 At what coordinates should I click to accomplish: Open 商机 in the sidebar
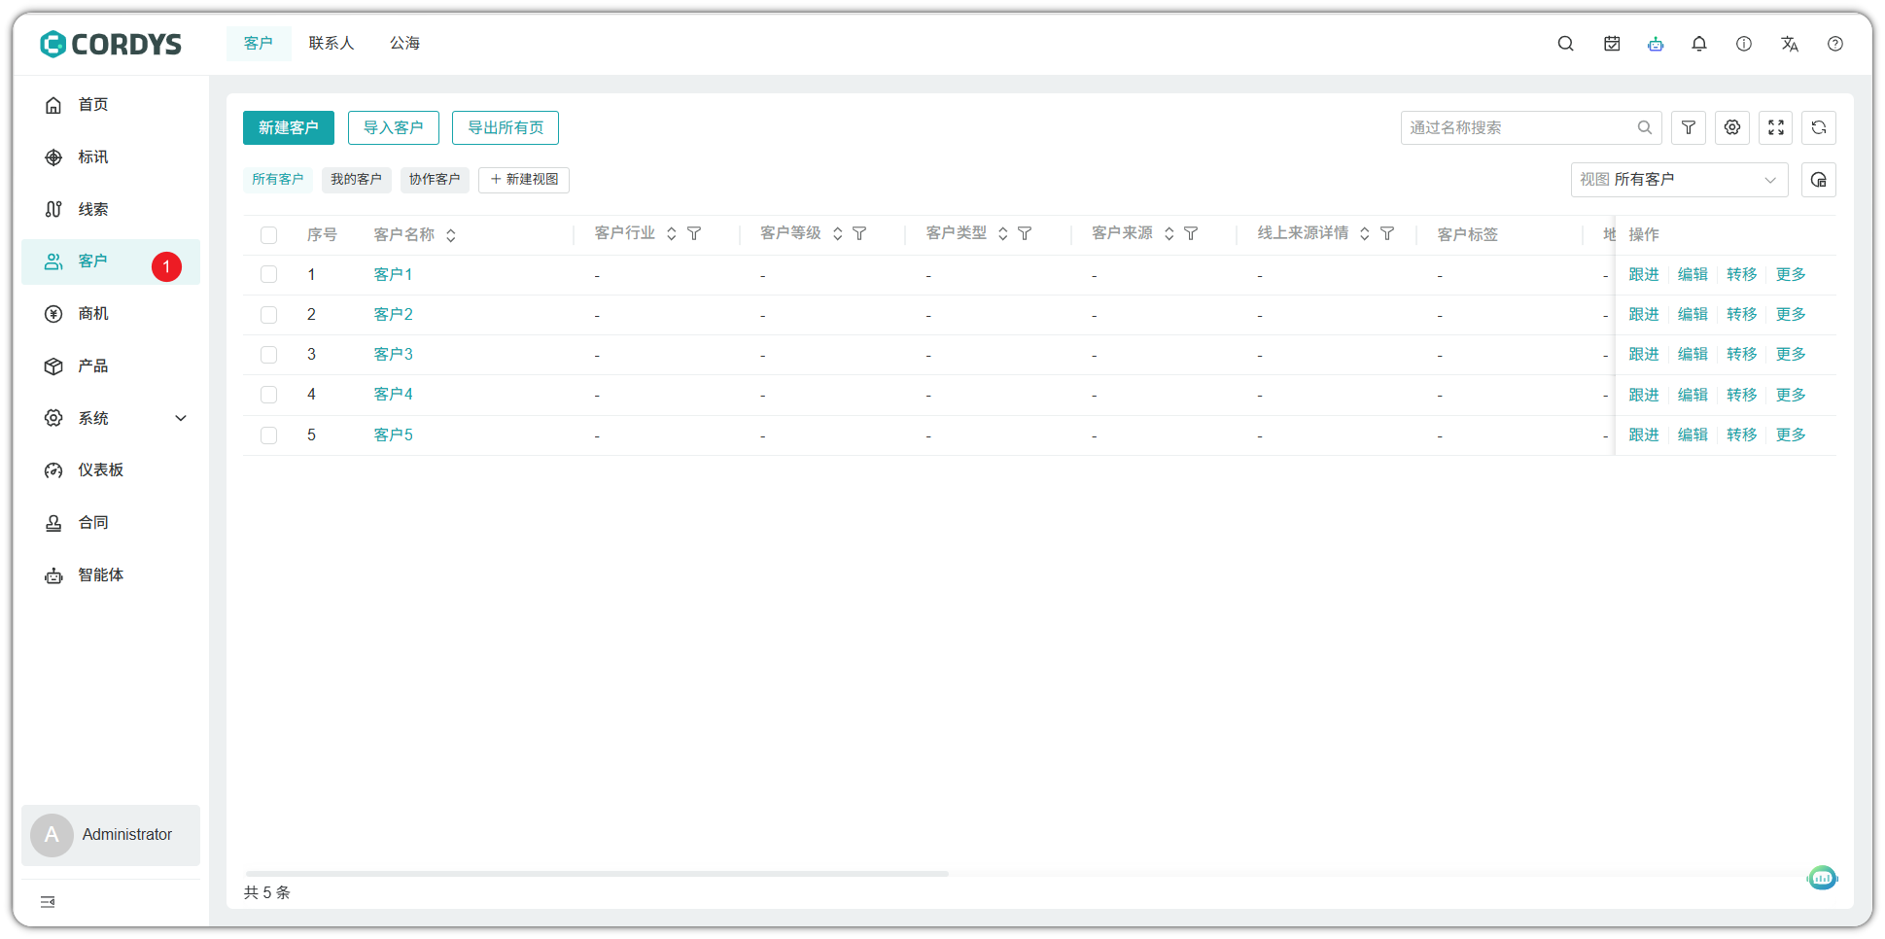click(93, 314)
